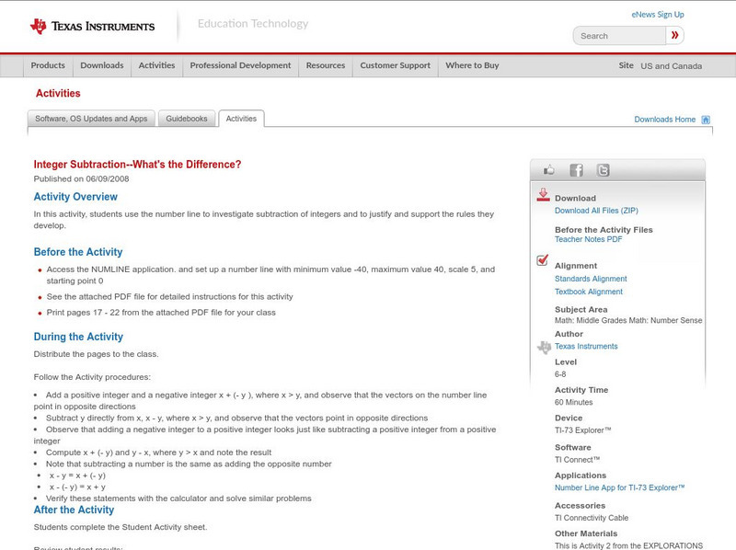Click the TI-73 Explorer device text
Screen dimensions: 736x550
(582, 430)
